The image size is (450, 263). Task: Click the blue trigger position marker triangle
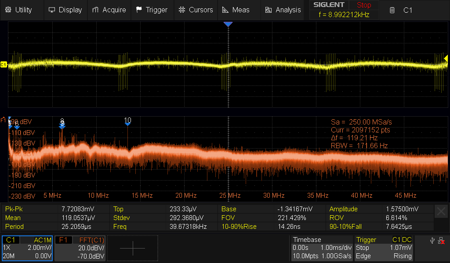(228, 25)
